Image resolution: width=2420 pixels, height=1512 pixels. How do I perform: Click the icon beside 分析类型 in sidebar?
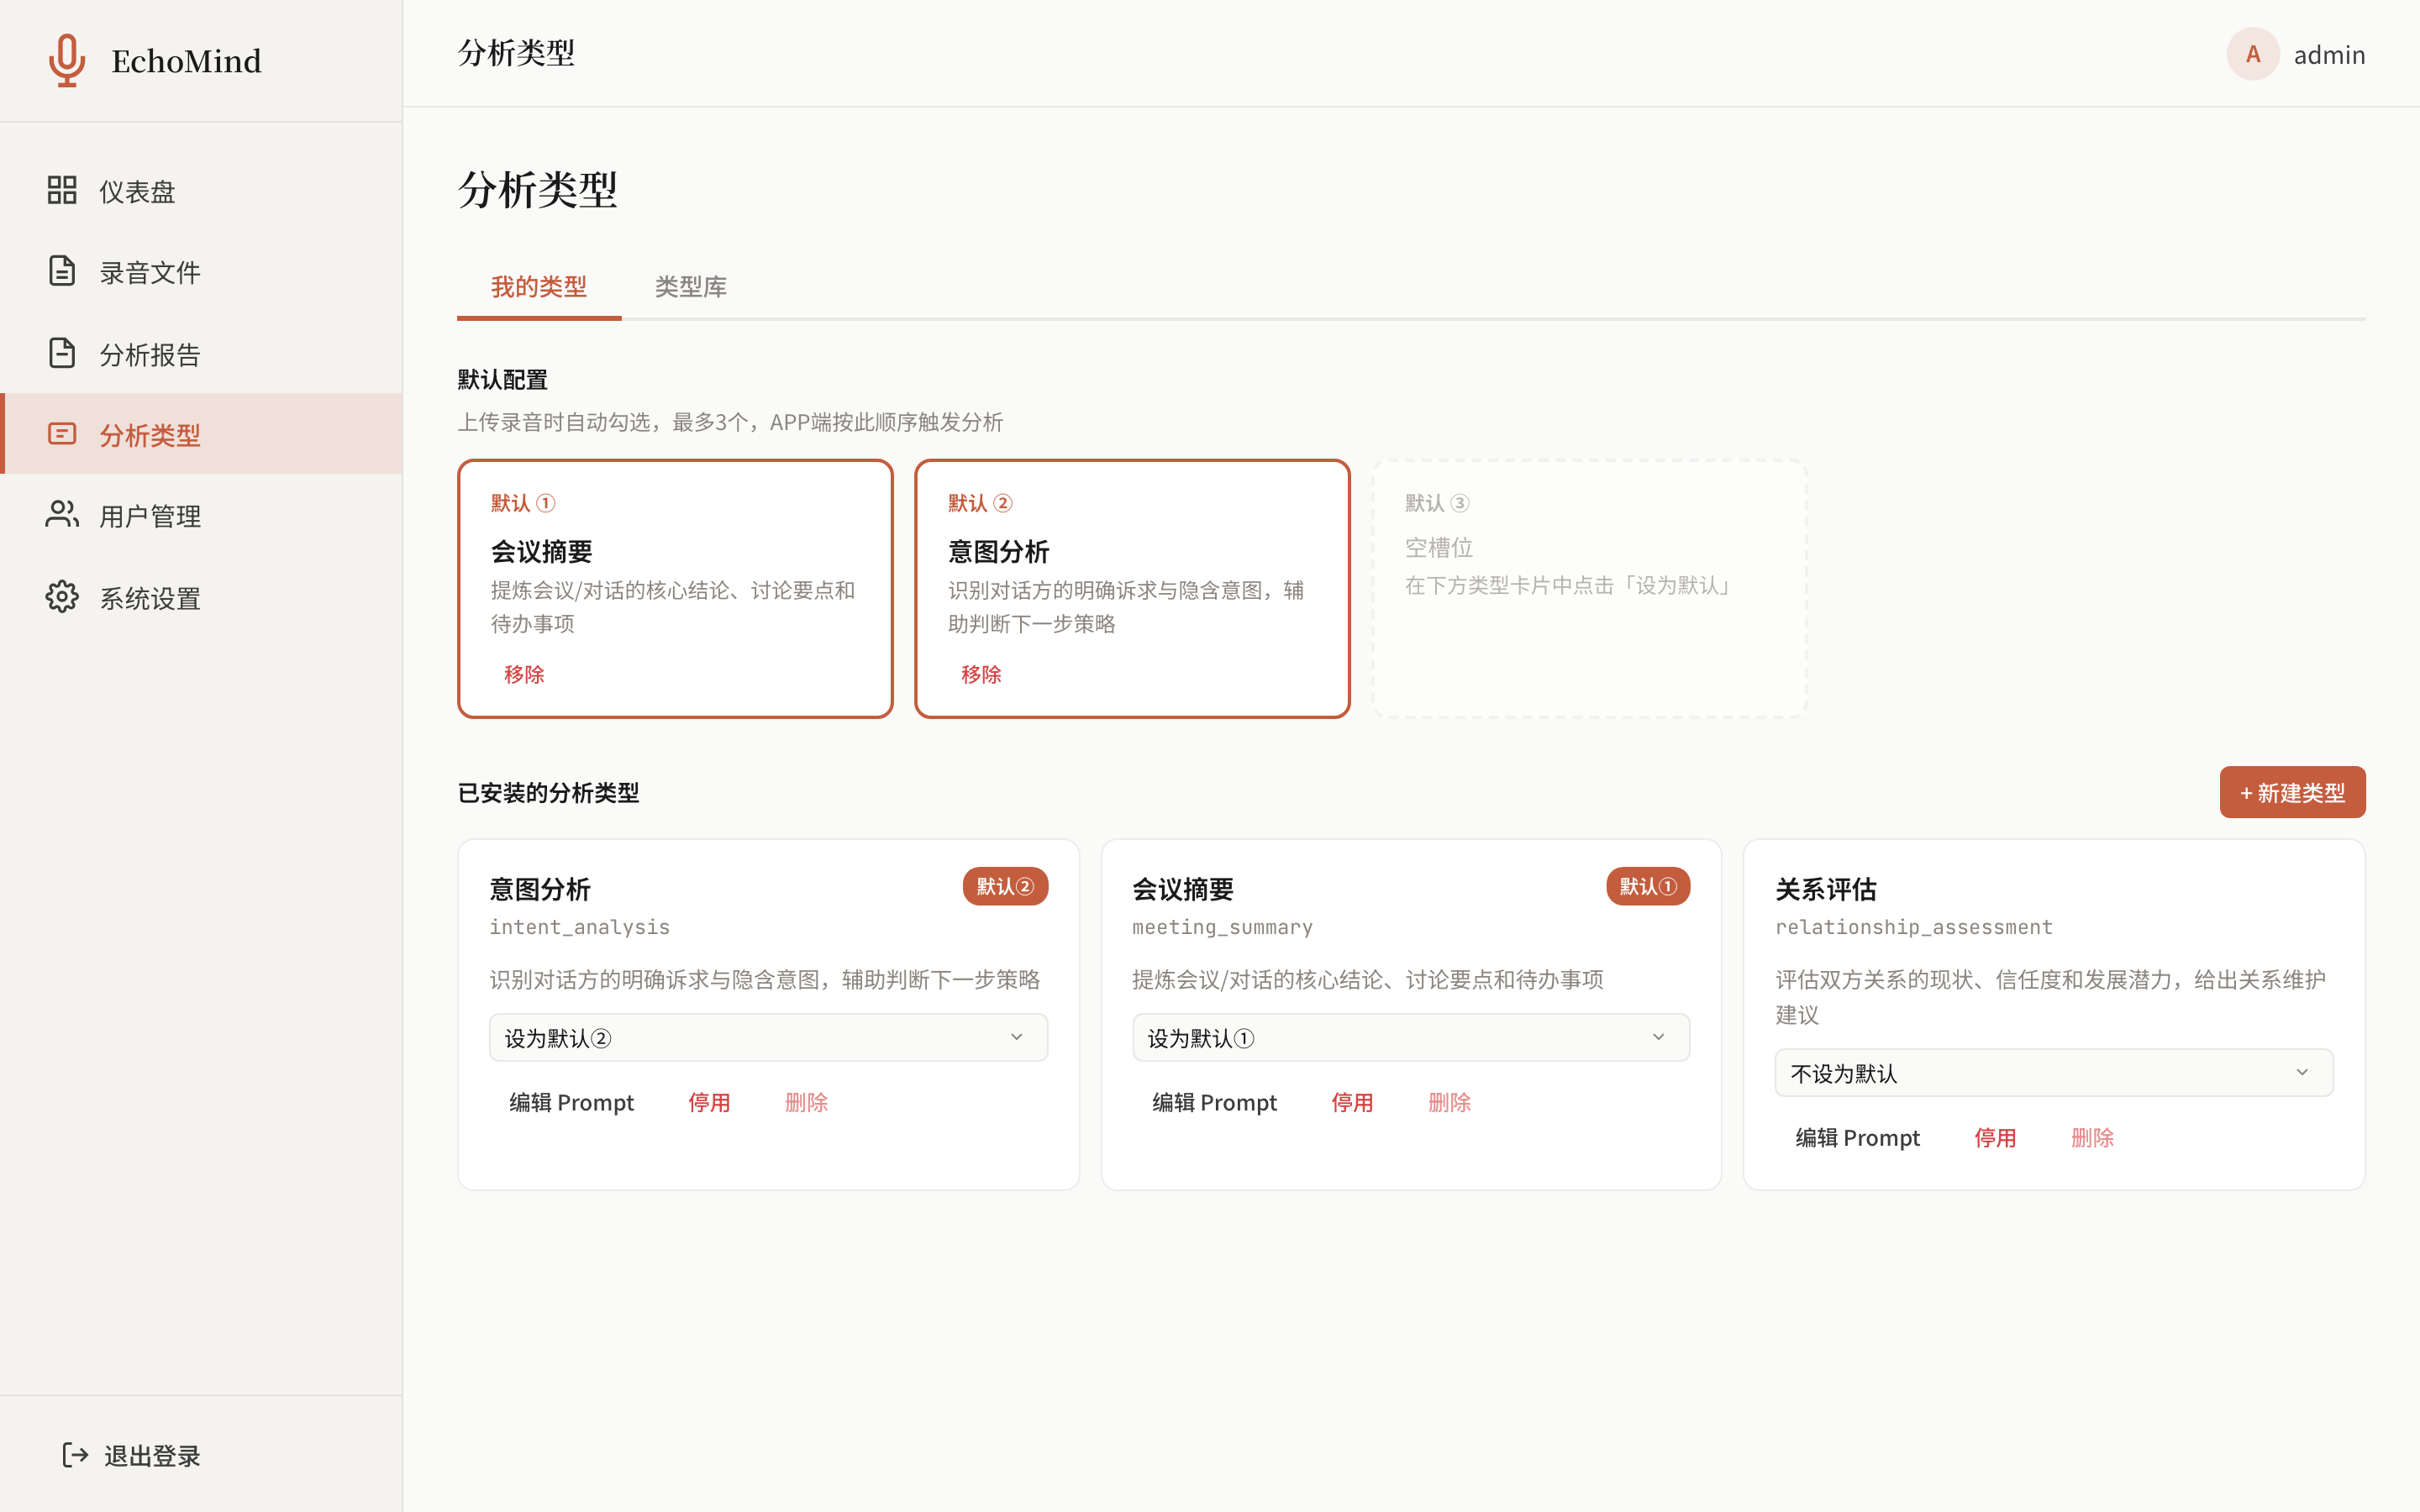(x=62, y=434)
